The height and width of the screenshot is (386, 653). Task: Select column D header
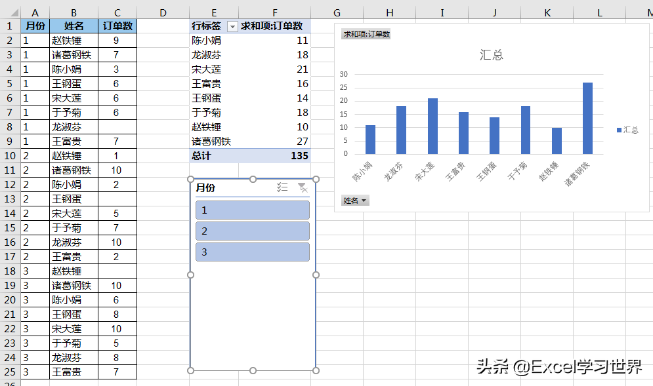pos(163,13)
